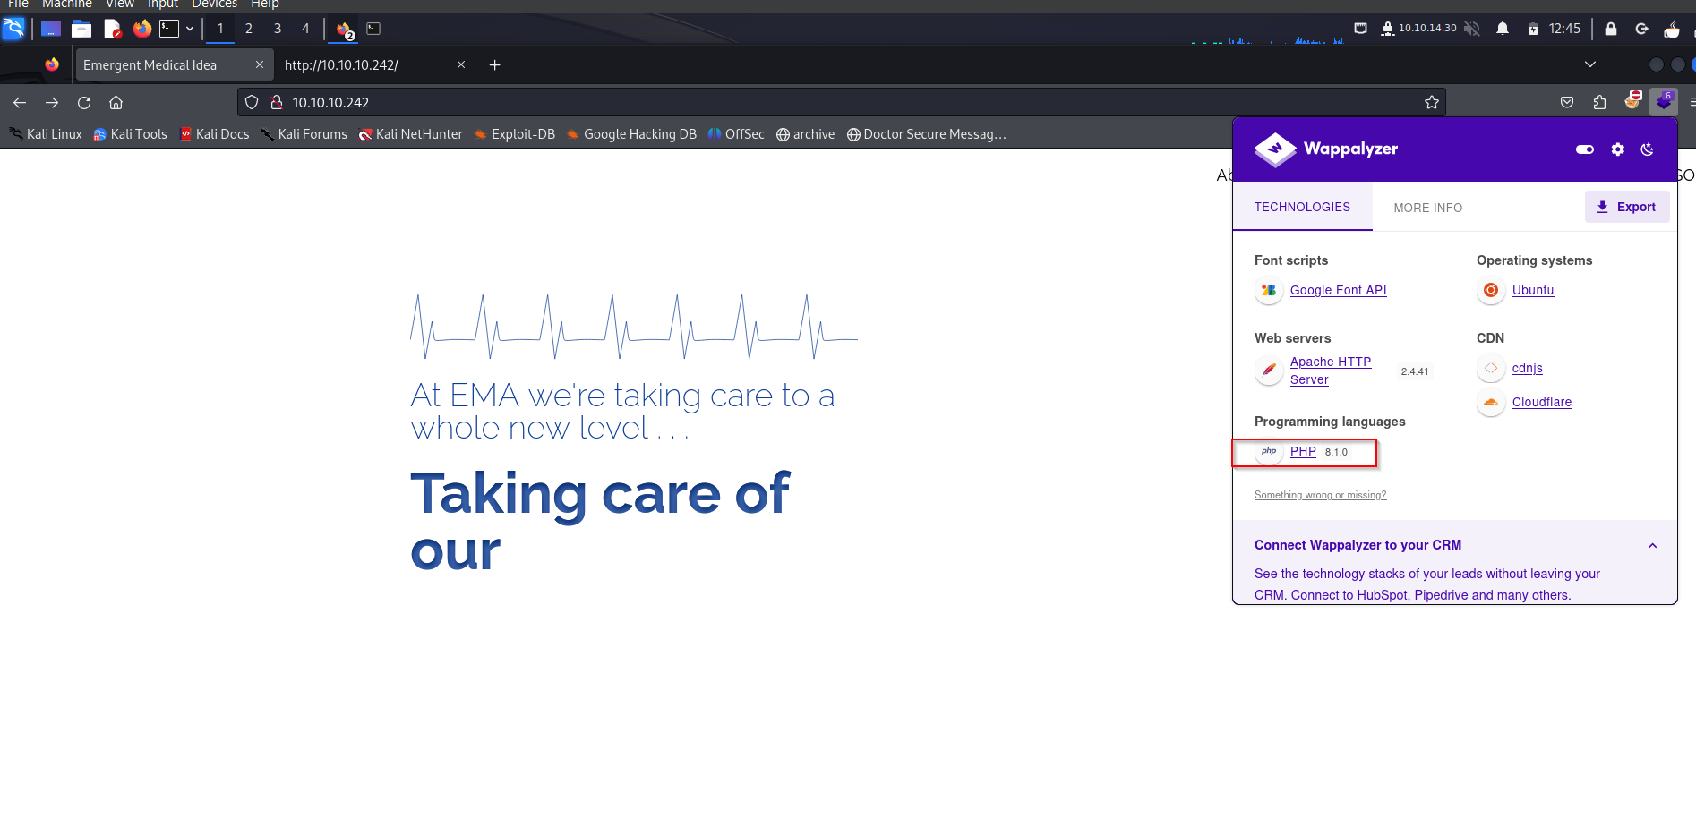The width and height of the screenshot is (1696, 818).
Task: Bookmark this page with the star icon
Action: (x=1432, y=102)
